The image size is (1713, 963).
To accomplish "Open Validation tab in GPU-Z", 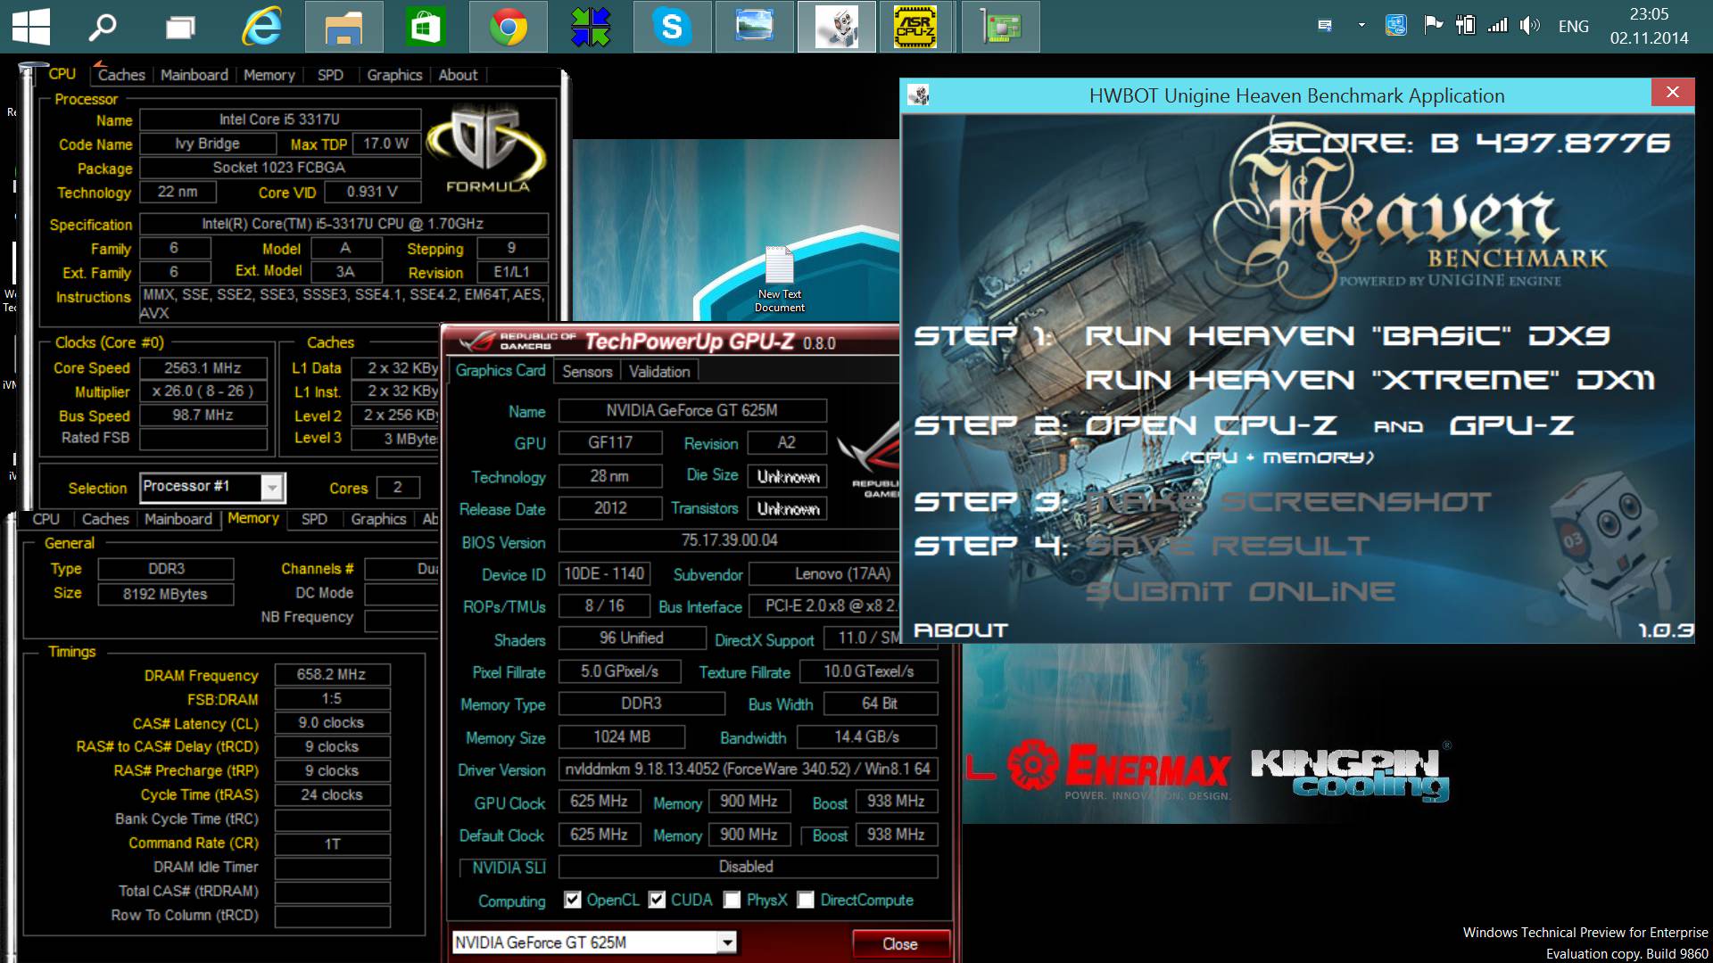I will [x=659, y=372].
